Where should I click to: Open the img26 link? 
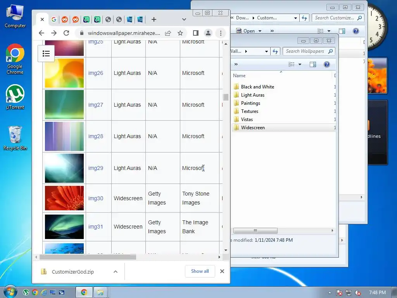point(96,73)
